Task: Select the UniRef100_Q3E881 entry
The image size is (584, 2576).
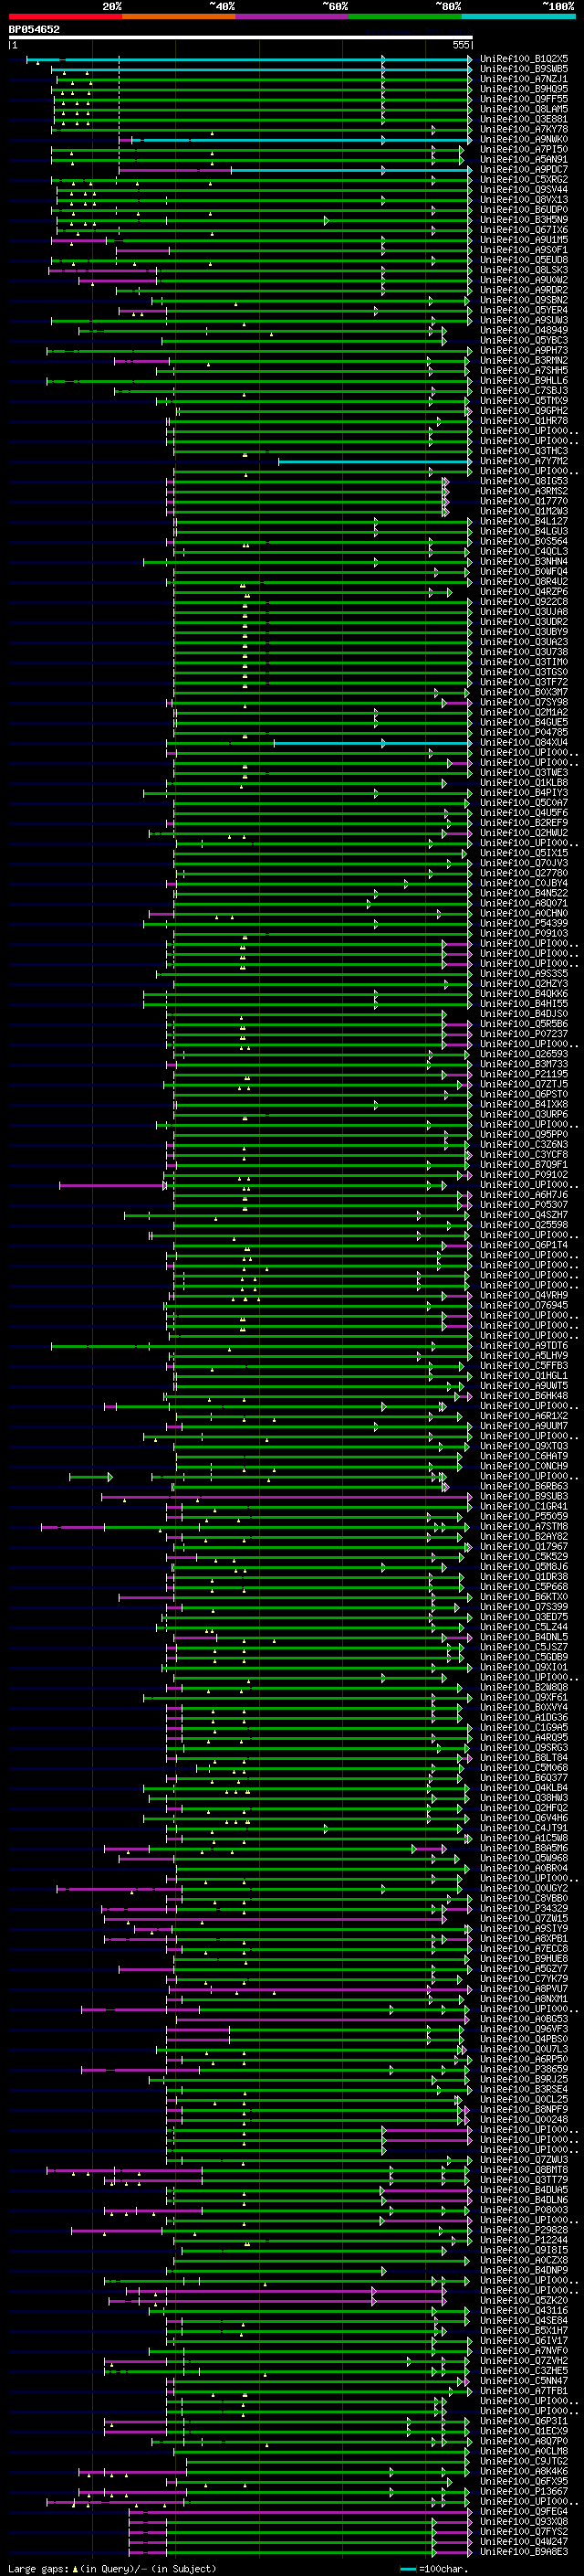Action: point(524,119)
